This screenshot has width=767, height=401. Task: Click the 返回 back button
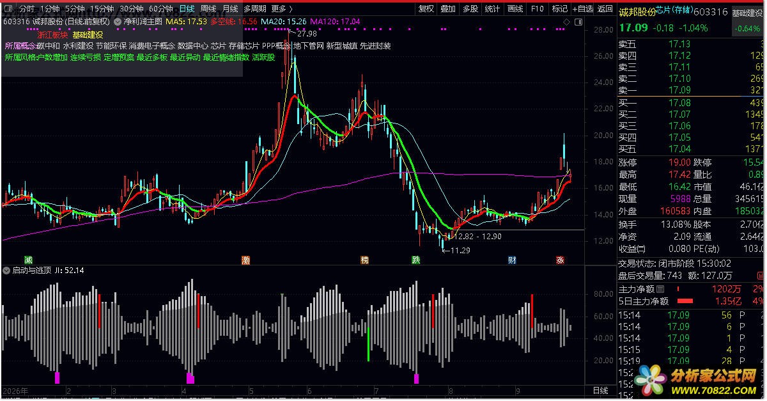605,9
